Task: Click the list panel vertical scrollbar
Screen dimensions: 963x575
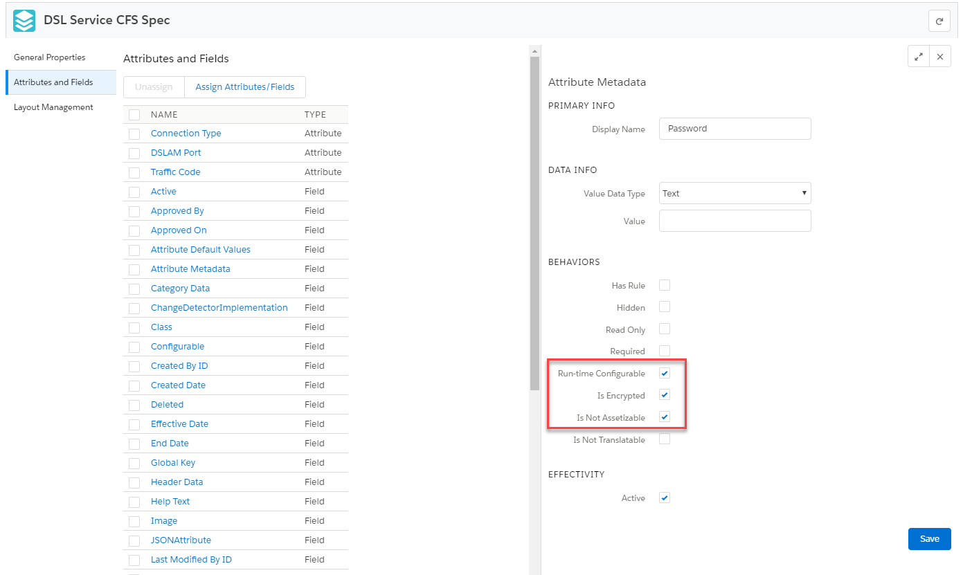Action: pos(534,223)
